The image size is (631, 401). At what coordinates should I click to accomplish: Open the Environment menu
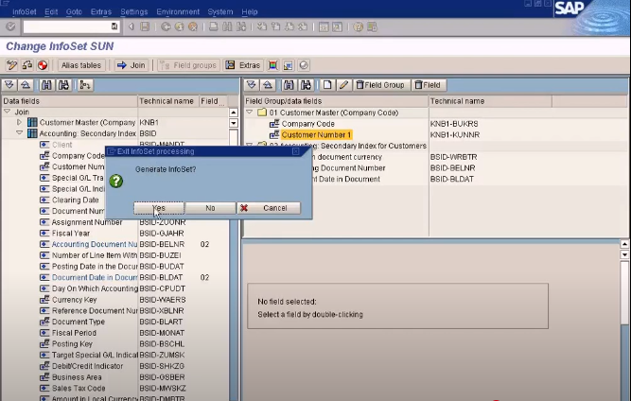click(x=178, y=11)
